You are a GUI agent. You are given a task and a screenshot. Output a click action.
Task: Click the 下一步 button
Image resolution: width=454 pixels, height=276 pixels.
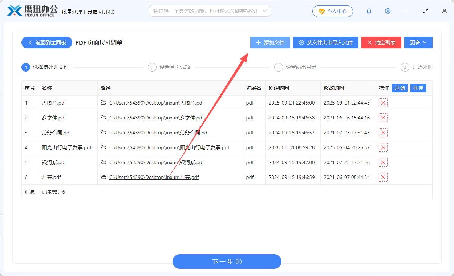pos(227,261)
